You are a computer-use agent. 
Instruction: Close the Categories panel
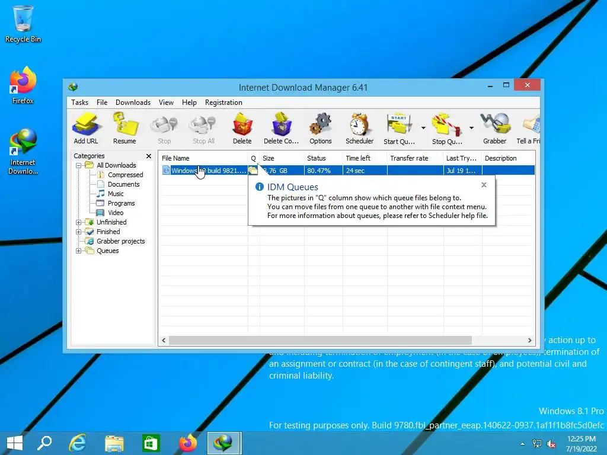(x=149, y=156)
